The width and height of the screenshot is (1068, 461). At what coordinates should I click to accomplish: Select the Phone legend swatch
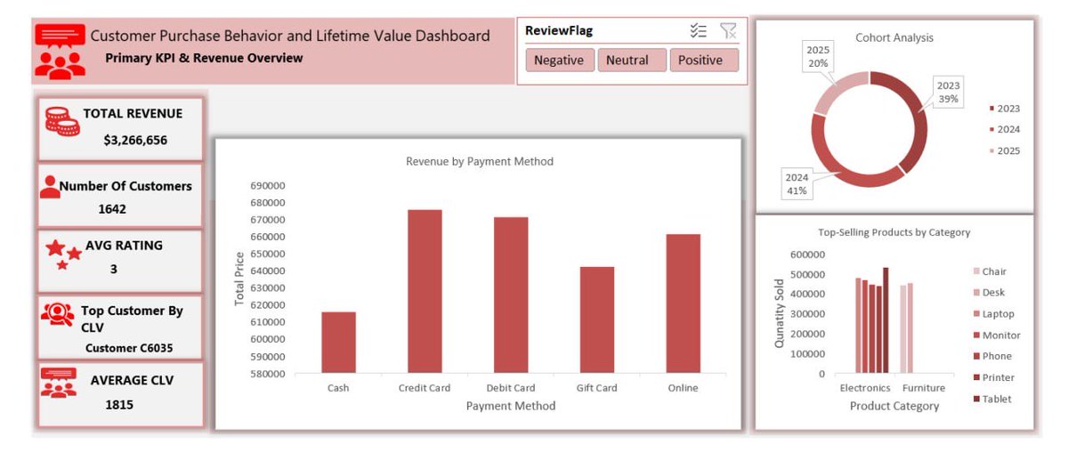976,356
